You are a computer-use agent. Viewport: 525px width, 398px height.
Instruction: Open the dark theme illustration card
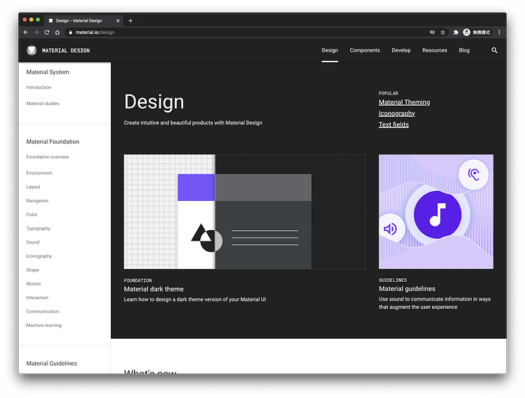244,211
